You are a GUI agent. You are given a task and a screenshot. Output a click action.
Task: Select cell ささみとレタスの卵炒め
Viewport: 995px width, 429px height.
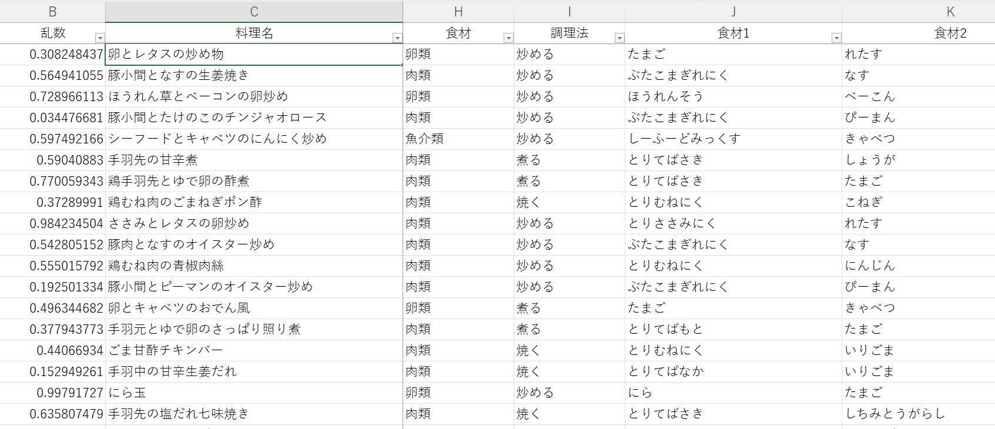click(254, 224)
